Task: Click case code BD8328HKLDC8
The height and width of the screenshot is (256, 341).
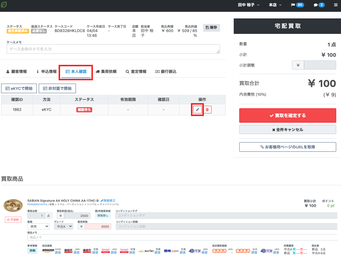Action: click(x=70, y=31)
